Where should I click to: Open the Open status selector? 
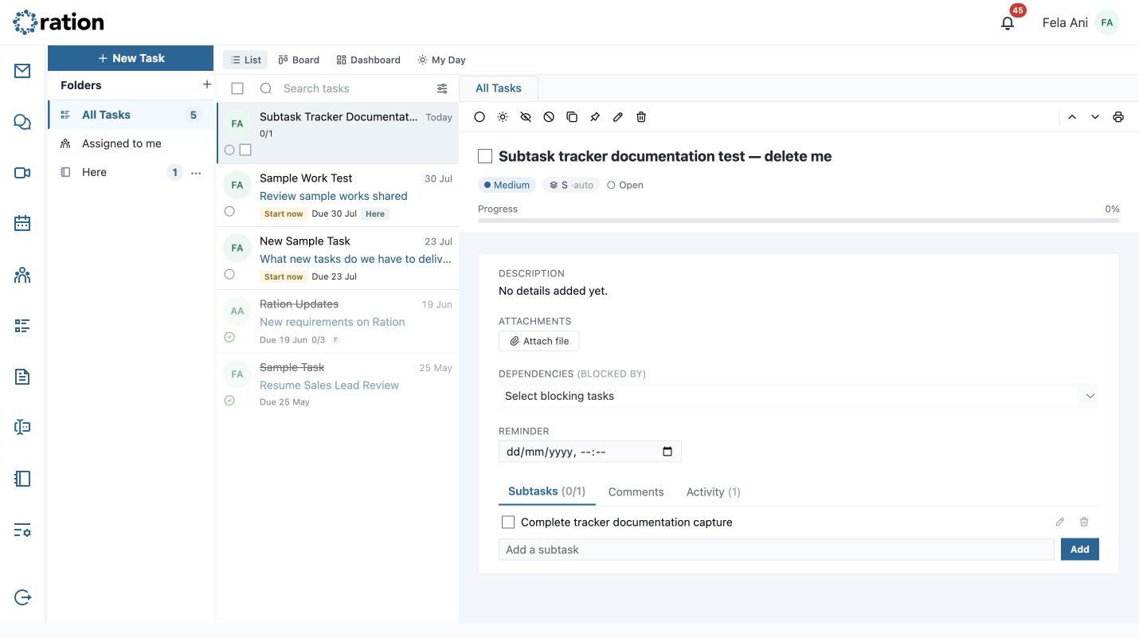coord(625,185)
